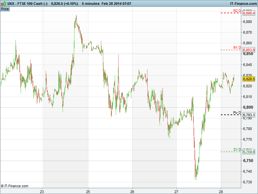
Task: Select the Price panel tab
Action: point(5,9)
